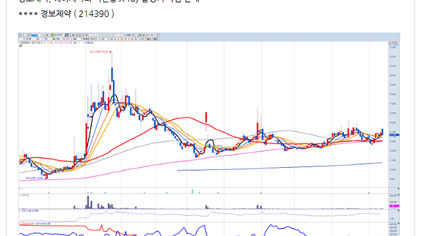The image size is (421, 236).
Task: Select the heading text 경보제약 ( 214390 )
Action: [78, 14]
